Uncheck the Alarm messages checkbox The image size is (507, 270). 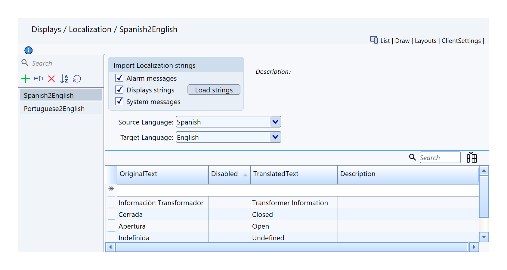coord(119,78)
